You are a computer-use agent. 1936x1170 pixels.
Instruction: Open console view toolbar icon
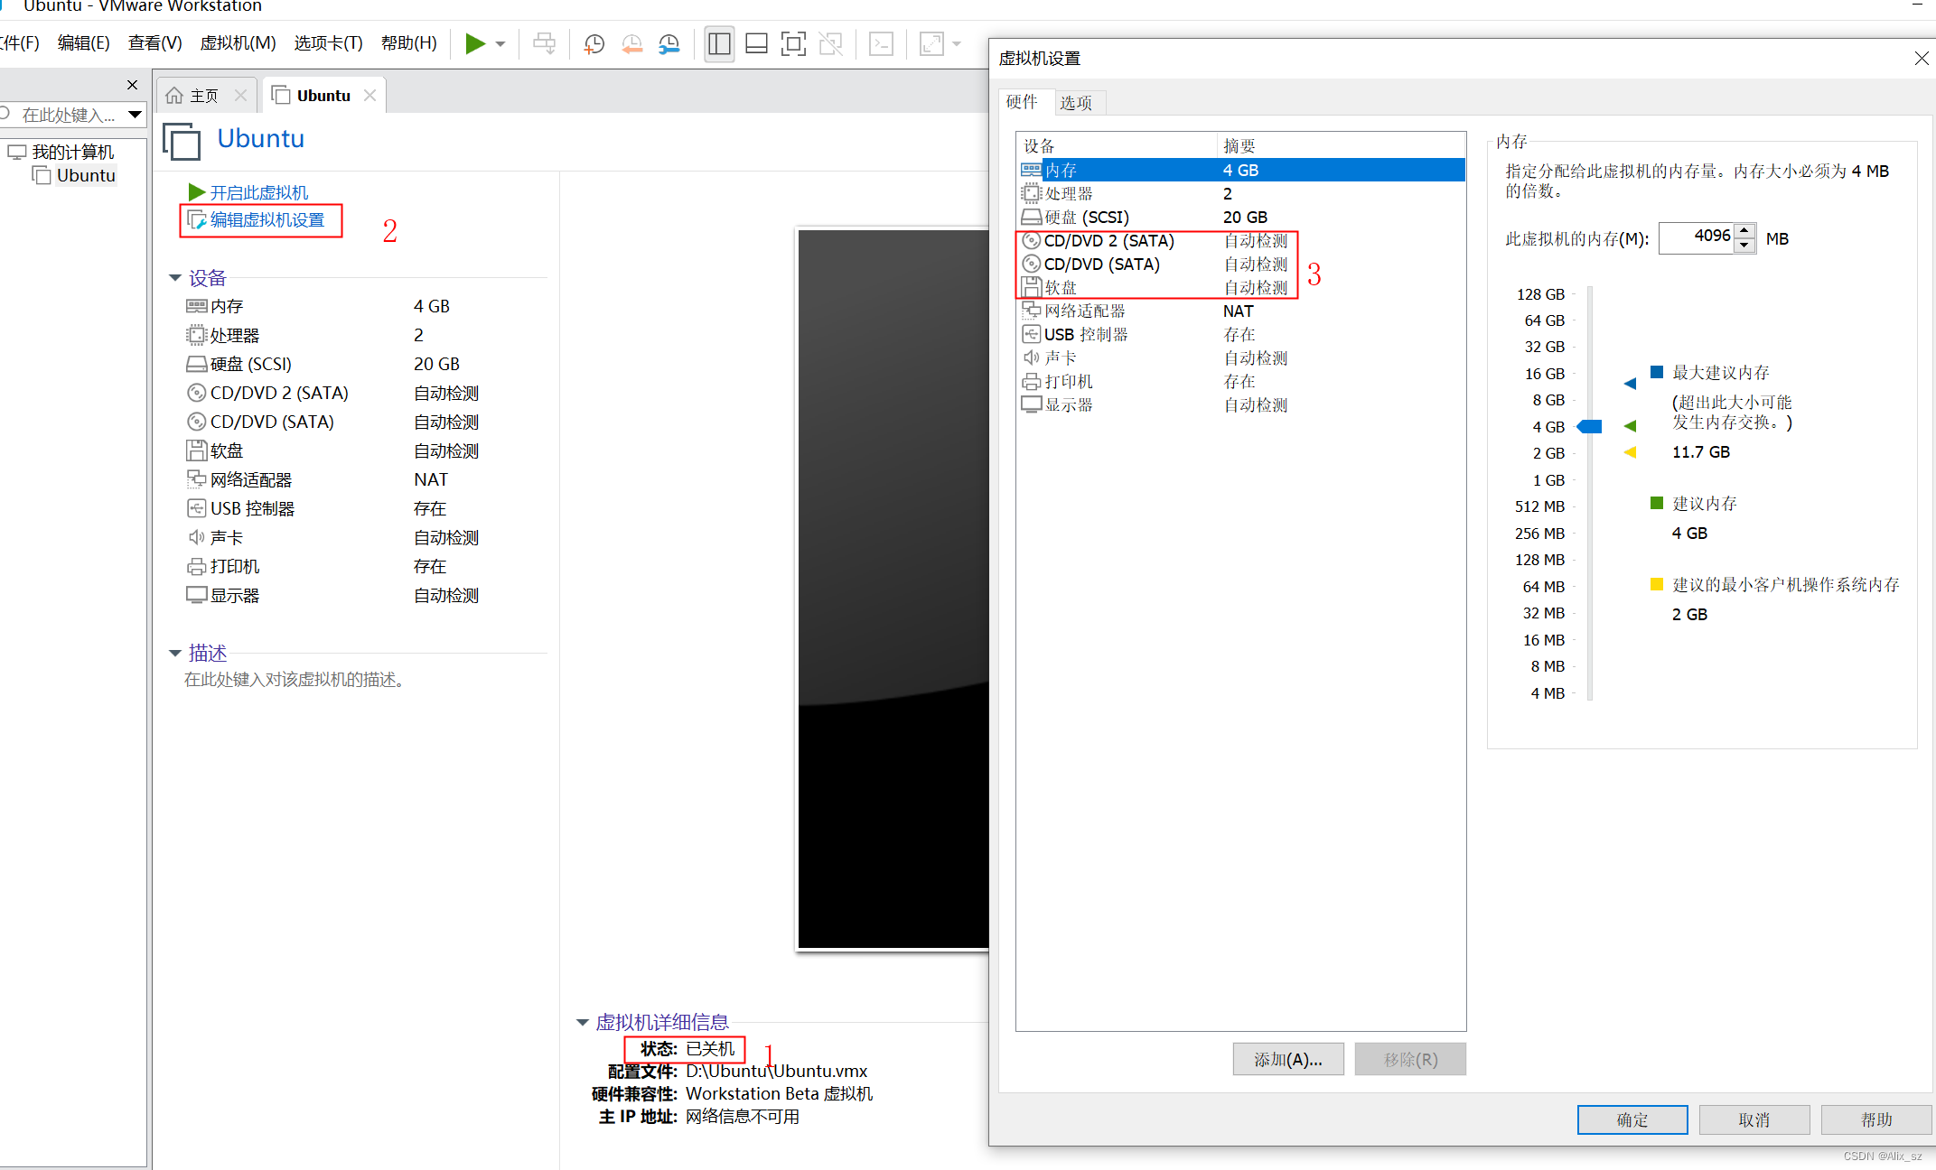pos(881,43)
